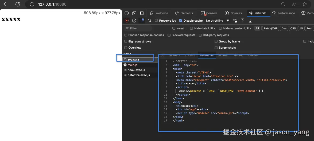Click the Name column header
This screenshot has width=314, height=141.
pyautogui.click(x=127, y=54)
